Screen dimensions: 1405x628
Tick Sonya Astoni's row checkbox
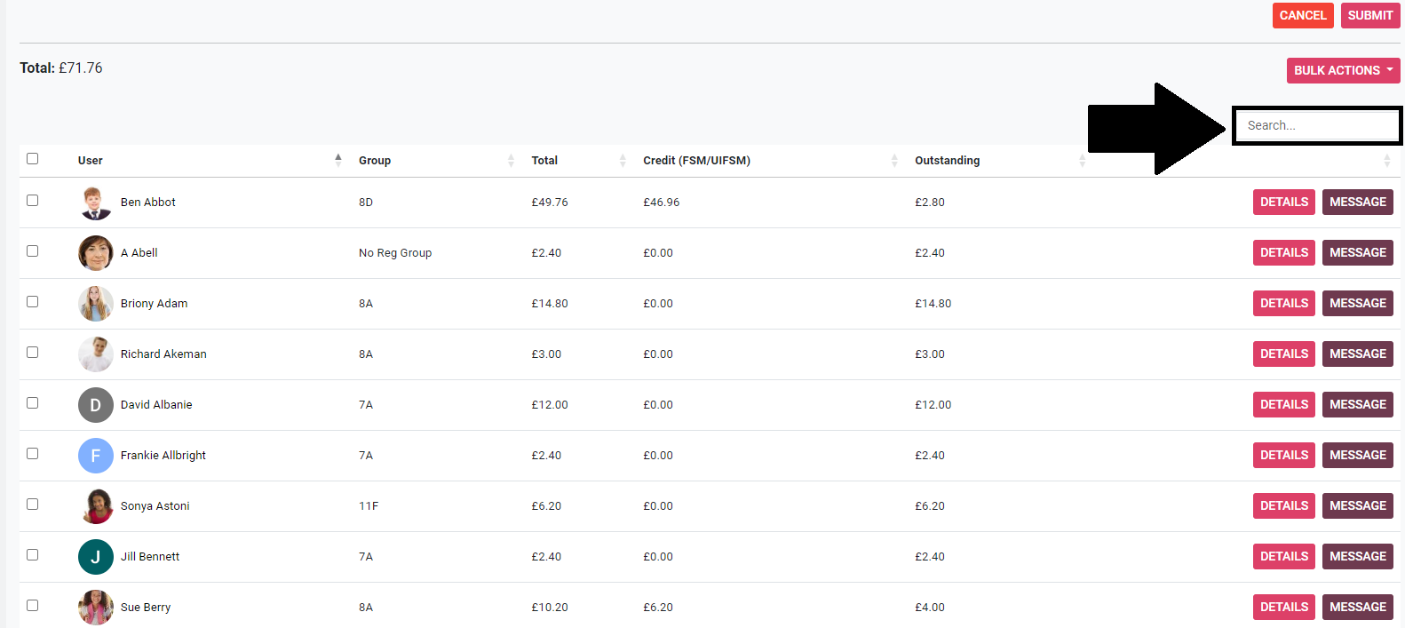click(x=33, y=505)
